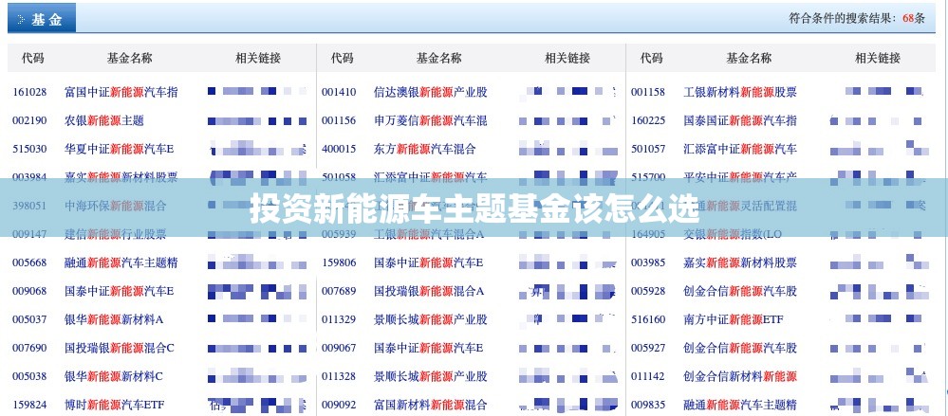Open fund code 001158
The image size is (948, 416).
click(648, 92)
